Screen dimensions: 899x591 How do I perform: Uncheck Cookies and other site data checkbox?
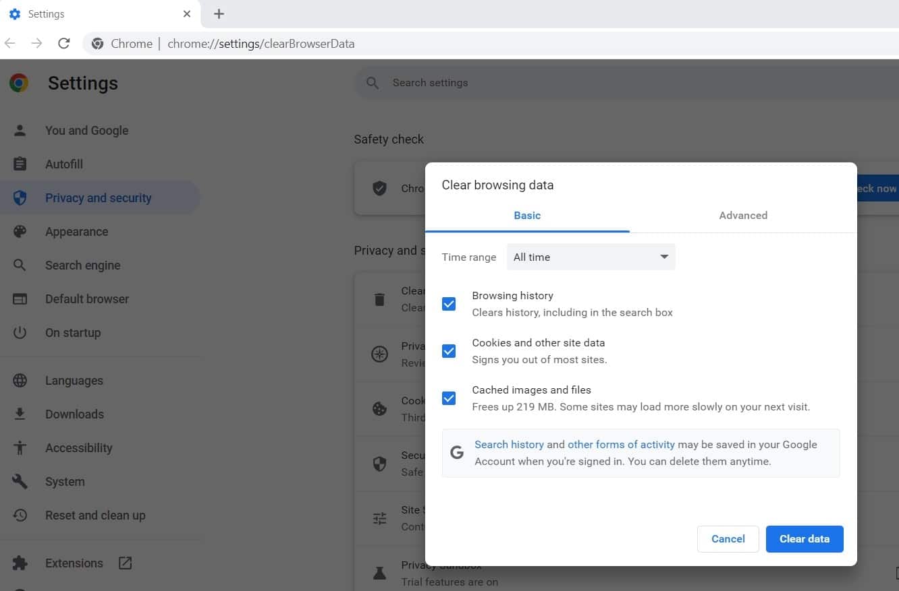(x=449, y=351)
